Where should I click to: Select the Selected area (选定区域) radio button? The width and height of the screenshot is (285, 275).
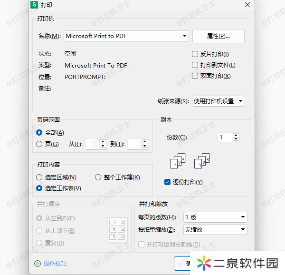click(x=39, y=177)
